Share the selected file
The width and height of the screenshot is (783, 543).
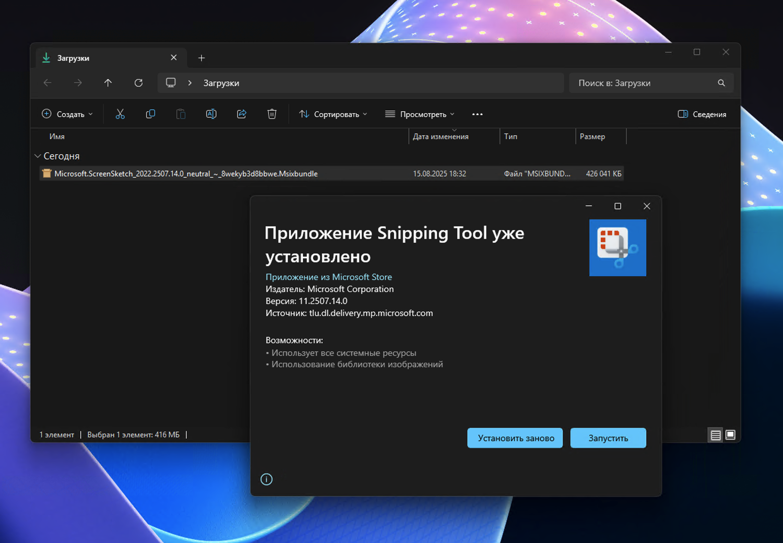[x=242, y=114]
